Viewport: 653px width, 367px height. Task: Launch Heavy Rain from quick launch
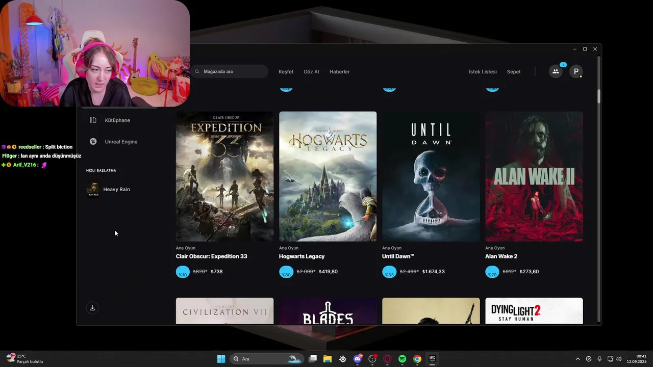[x=116, y=189]
